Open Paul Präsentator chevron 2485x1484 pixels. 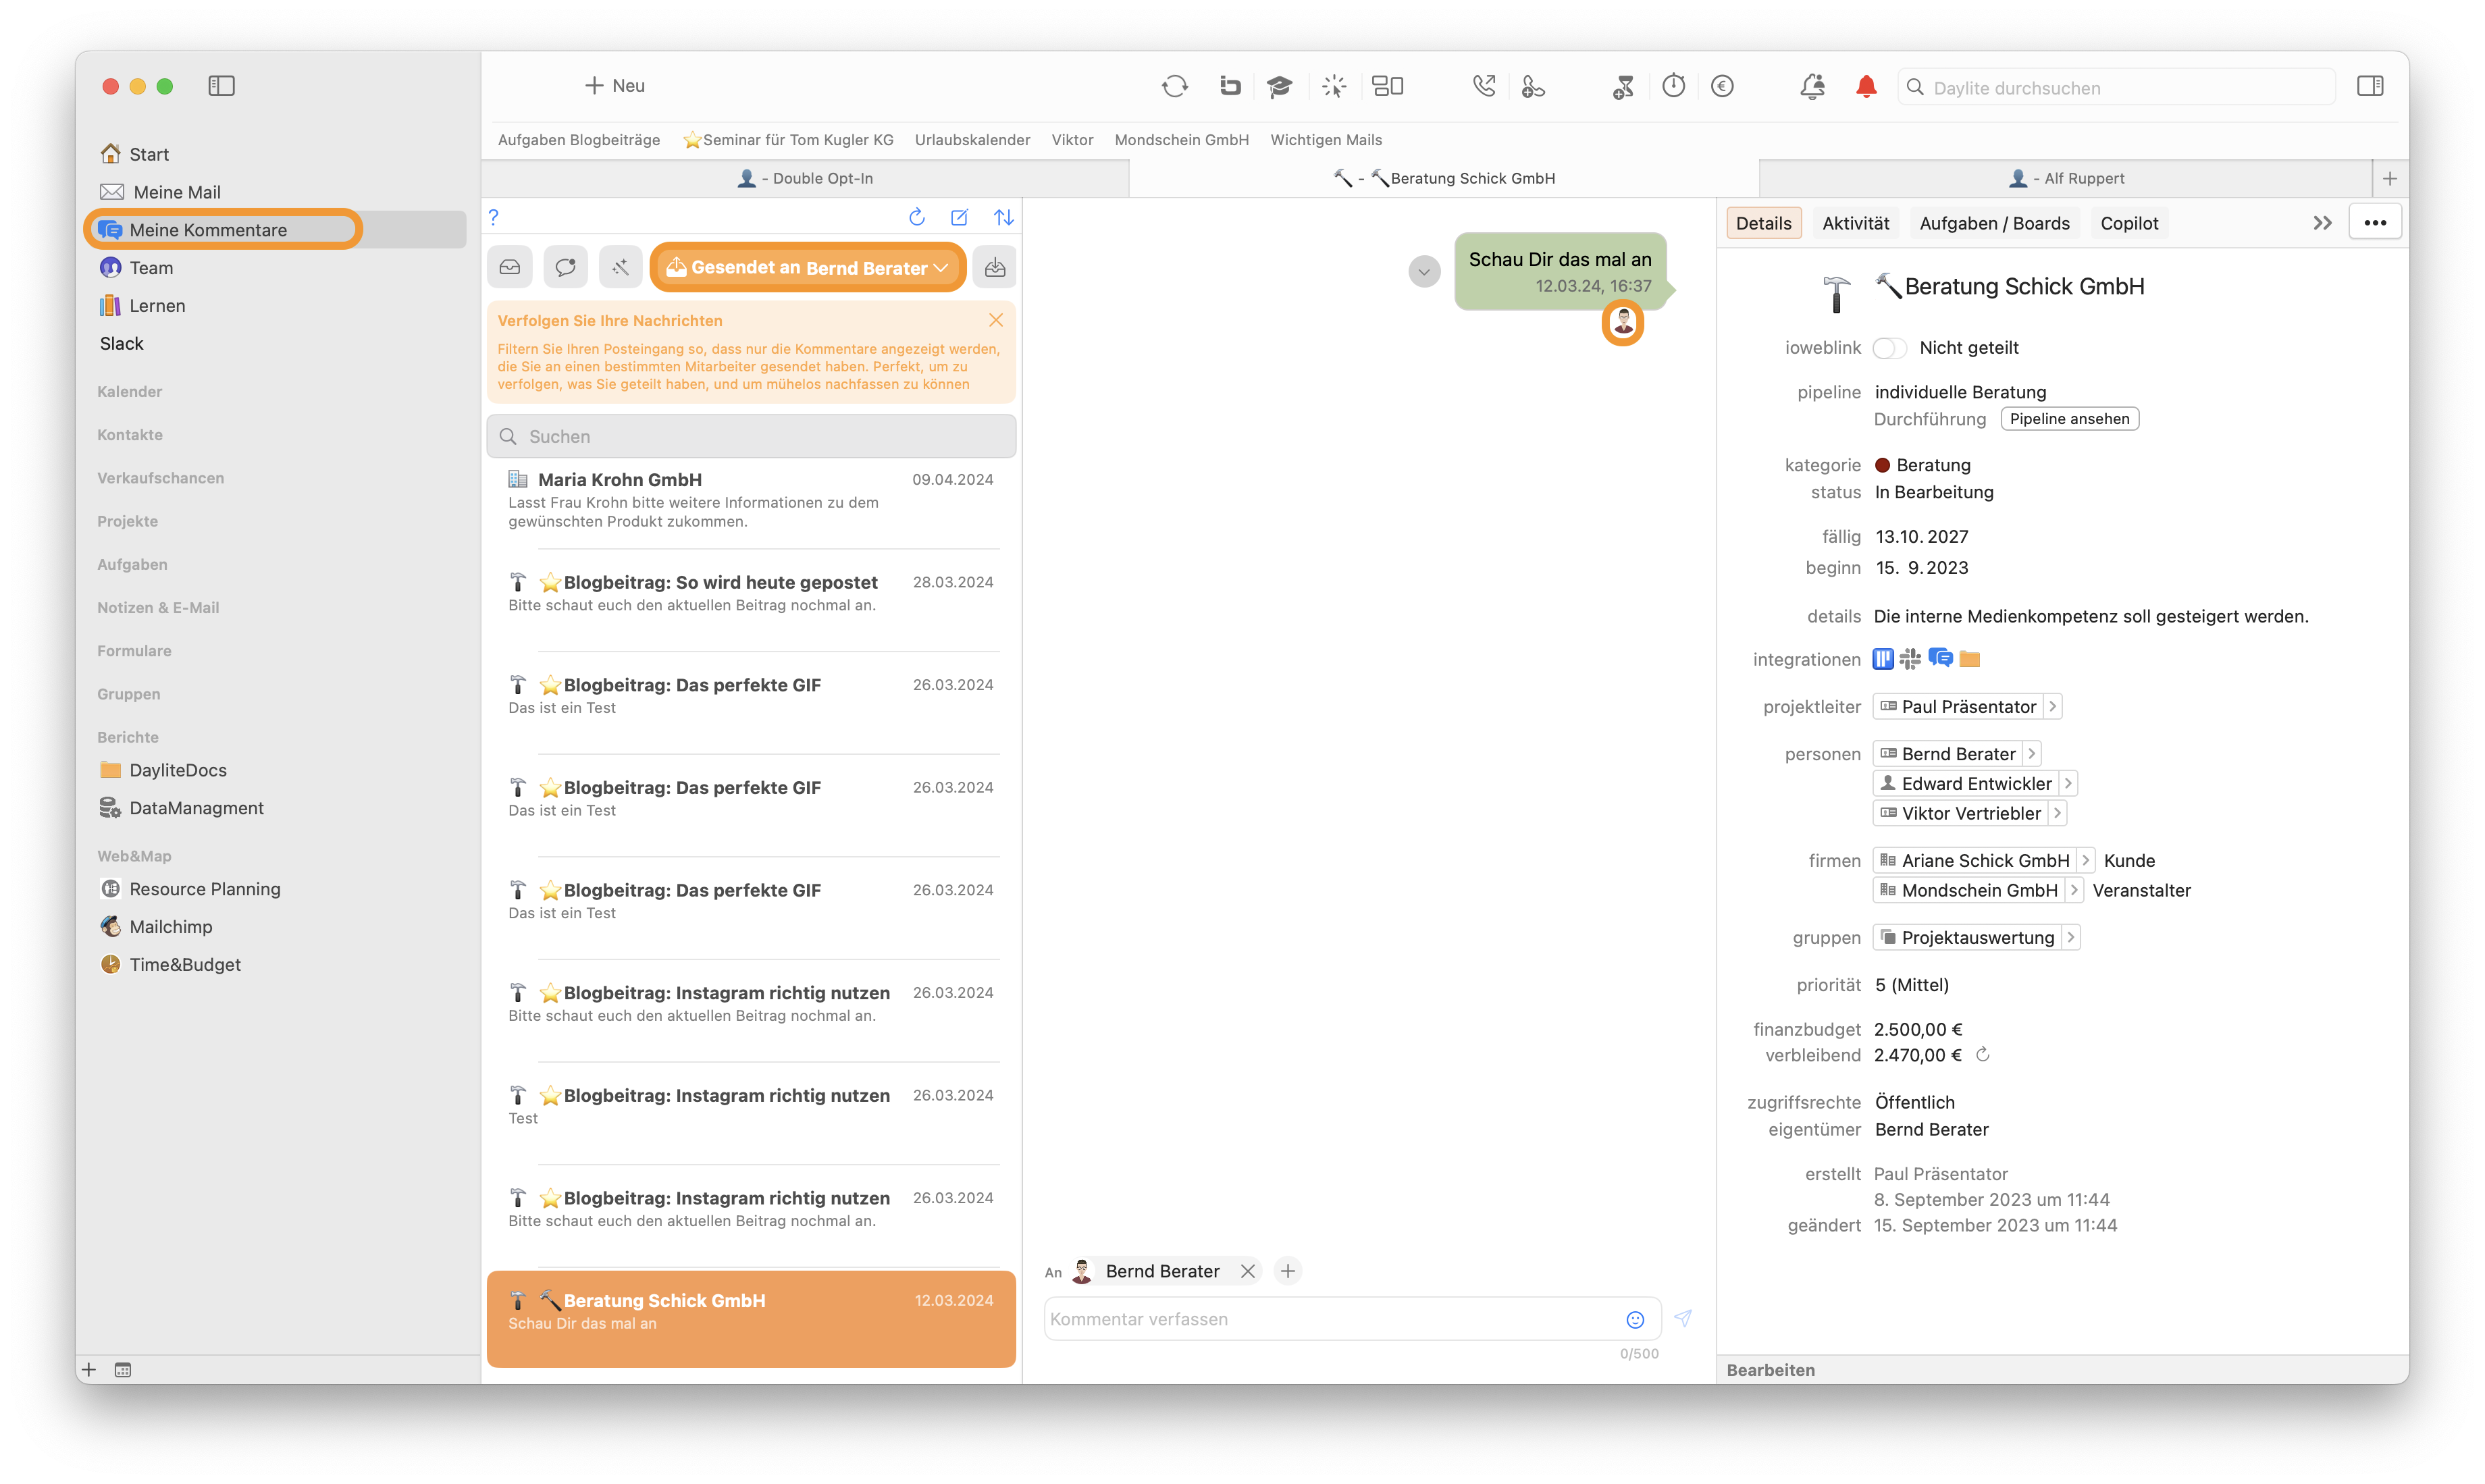pyautogui.click(x=2052, y=707)
